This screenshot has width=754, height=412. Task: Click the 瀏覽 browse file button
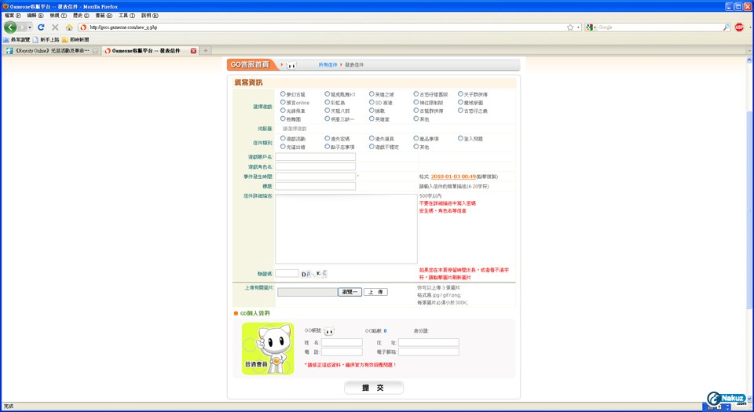(x=350, y=292)
